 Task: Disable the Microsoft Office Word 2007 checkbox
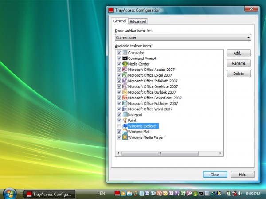tap(119, 109)
